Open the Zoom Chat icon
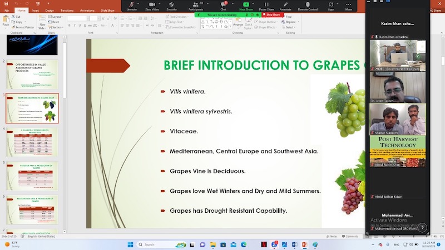445x250 pixels. coord(223,5)
